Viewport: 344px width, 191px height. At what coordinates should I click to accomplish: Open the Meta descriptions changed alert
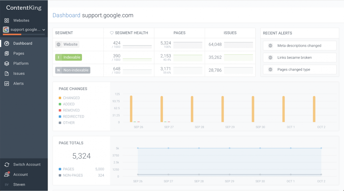[x=300, y=46]
